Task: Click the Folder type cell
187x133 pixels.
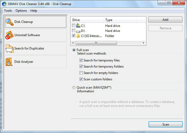Action: [x=110, y=36]
